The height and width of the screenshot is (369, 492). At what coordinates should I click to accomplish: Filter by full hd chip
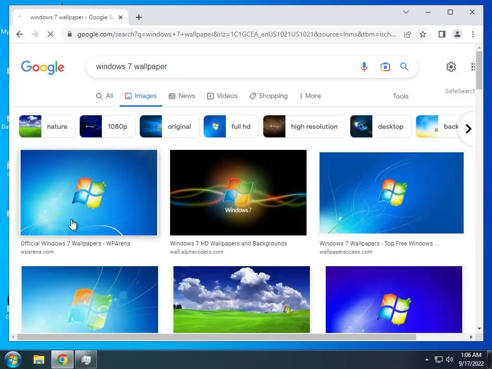[231, 126]
